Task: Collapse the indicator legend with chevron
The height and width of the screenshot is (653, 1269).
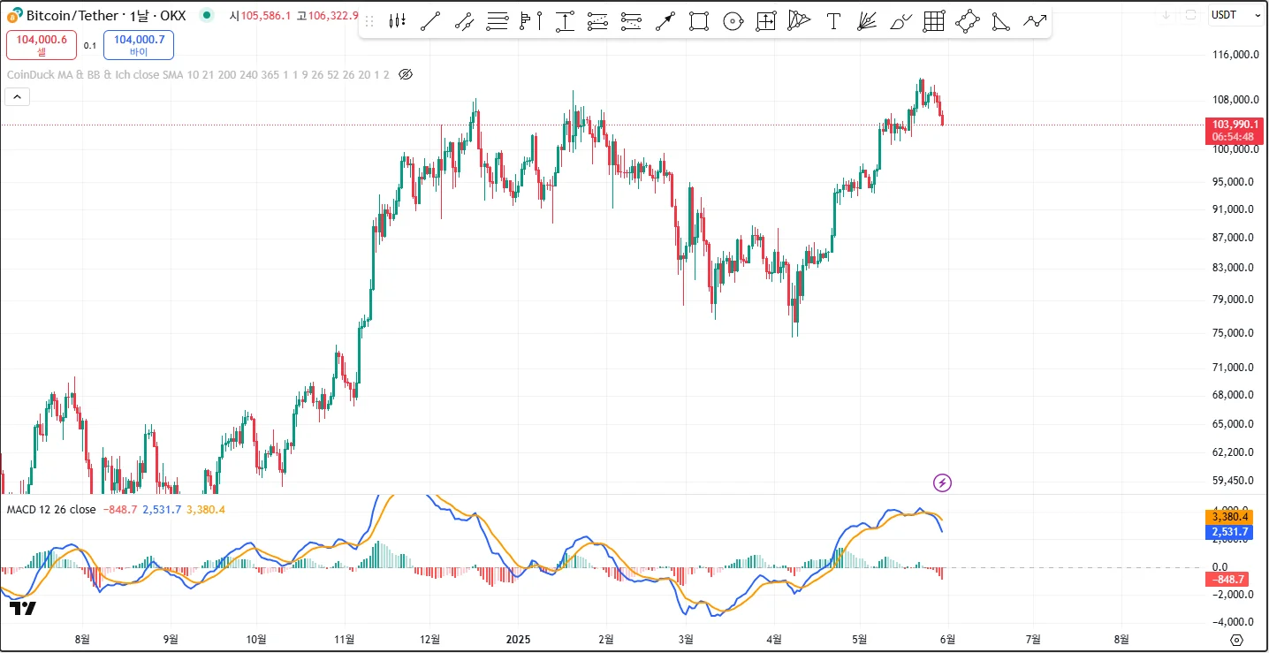Action: (19, 97)
